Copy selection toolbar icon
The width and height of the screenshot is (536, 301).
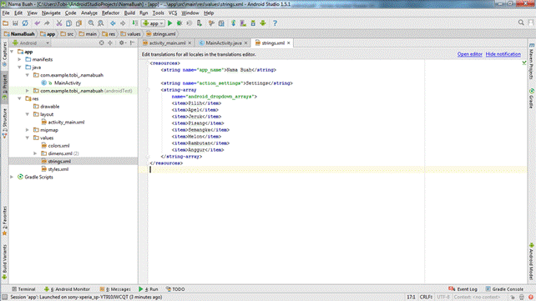(x=68, y=23)
